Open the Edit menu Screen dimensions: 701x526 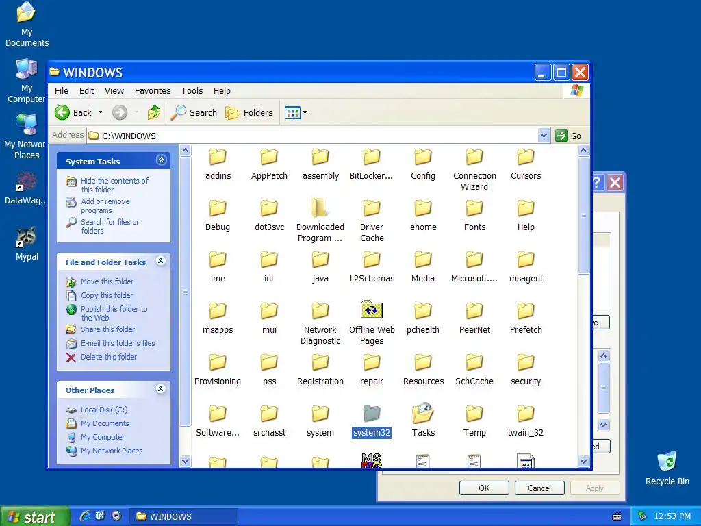point(86,91)
